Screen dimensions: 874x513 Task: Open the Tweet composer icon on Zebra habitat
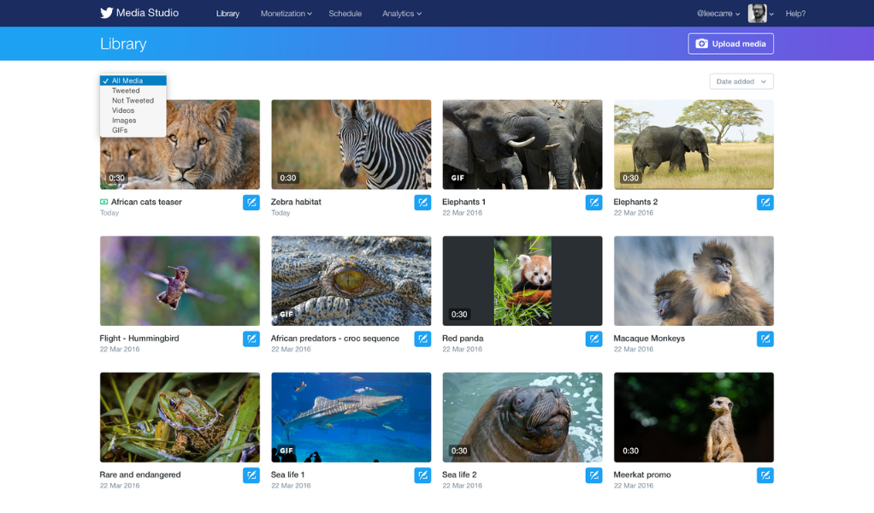tap(422, 203)
